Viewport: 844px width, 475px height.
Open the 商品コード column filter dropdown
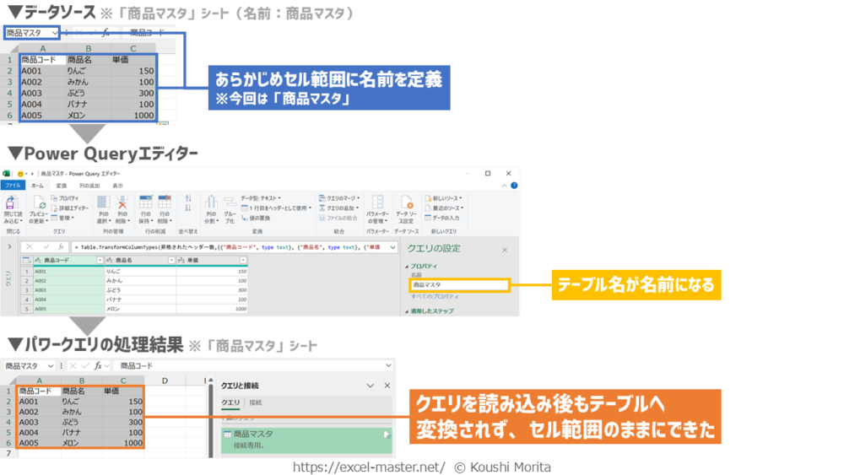[99, 261]
